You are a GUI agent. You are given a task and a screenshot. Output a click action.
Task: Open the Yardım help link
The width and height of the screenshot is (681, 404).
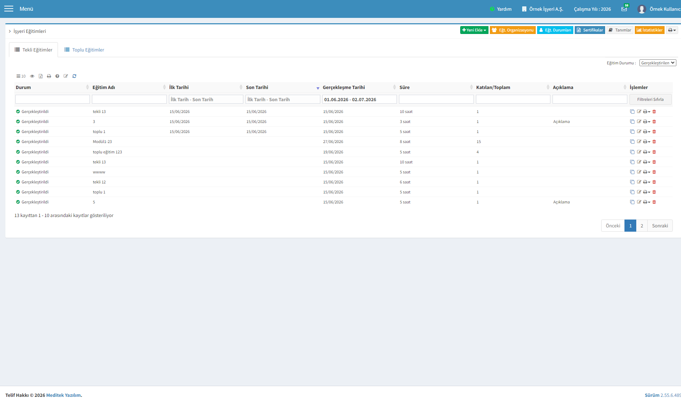501,9
